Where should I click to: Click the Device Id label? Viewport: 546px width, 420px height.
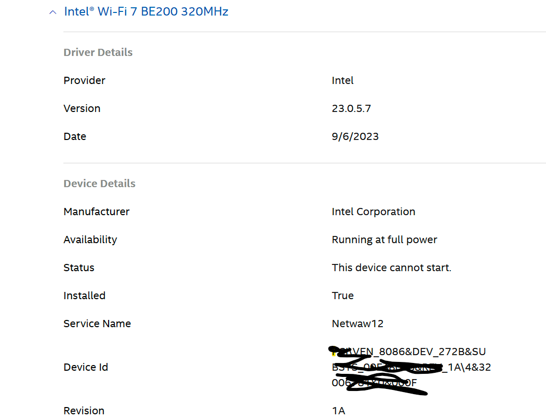coord(86,367)
